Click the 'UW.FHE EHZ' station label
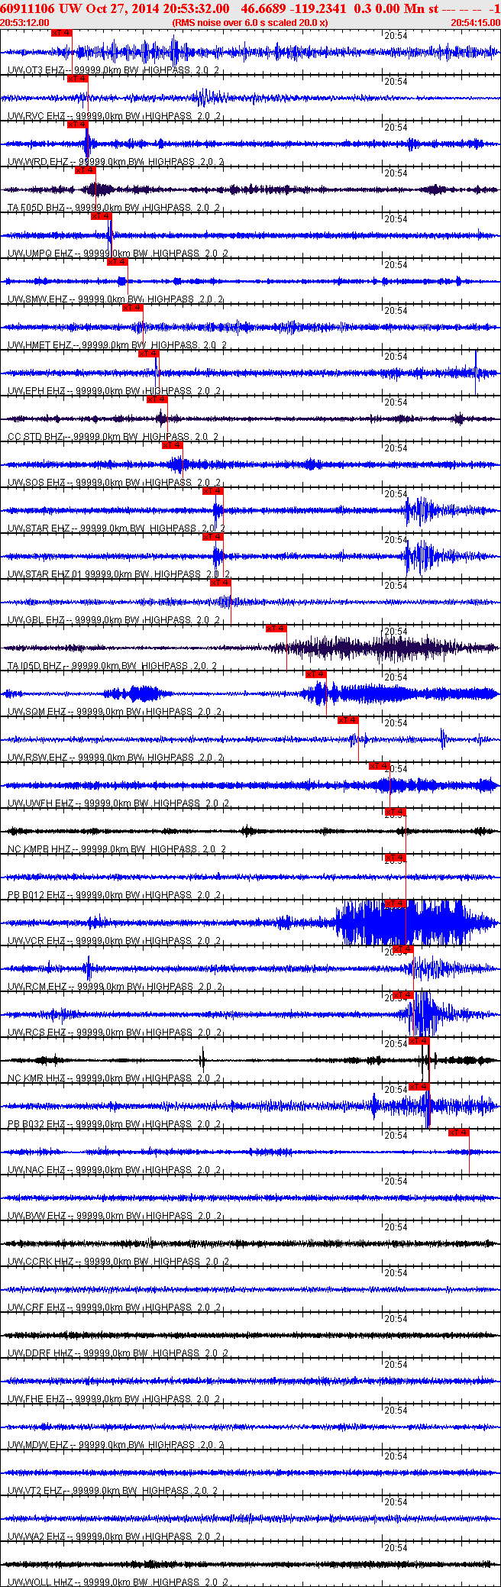Viewport: 501px width, 1587px height. [37, 1399]
